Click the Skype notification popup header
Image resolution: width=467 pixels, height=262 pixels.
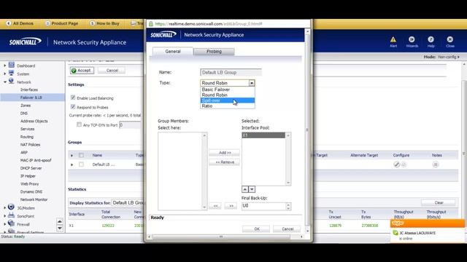coord(428,223)
